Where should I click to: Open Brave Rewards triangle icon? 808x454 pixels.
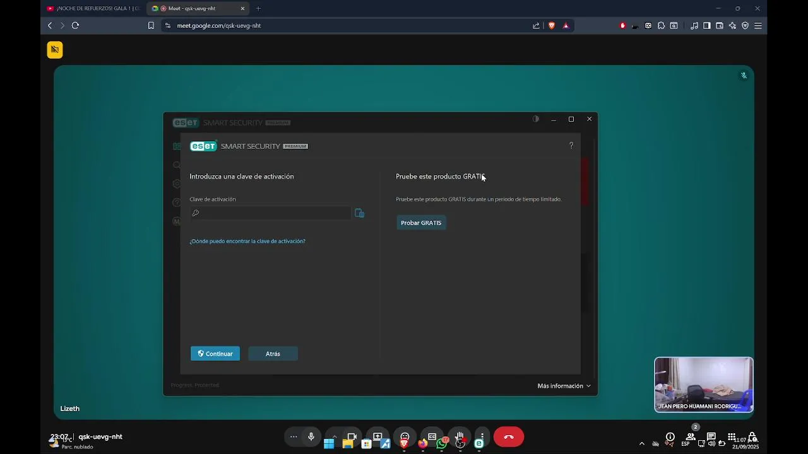(566, 25)
